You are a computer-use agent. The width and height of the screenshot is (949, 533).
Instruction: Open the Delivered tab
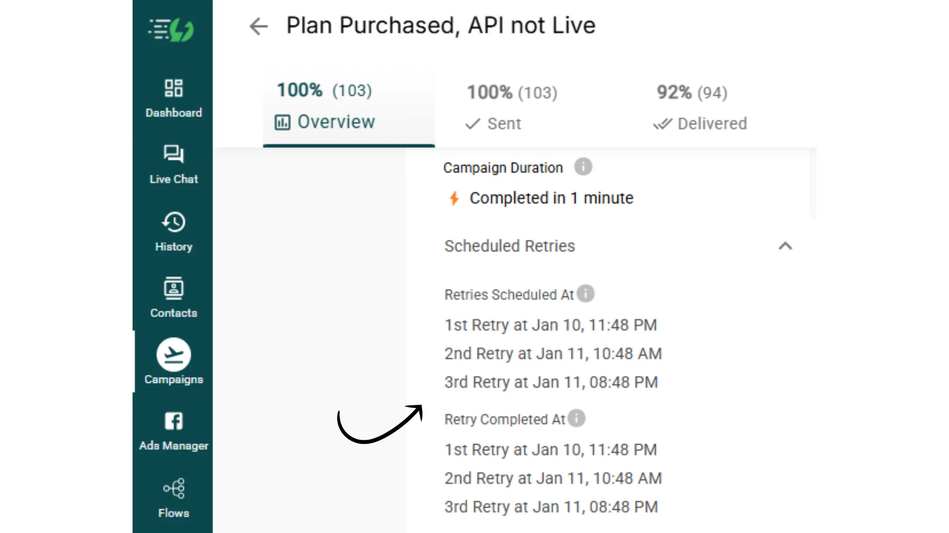click(712, 123)
